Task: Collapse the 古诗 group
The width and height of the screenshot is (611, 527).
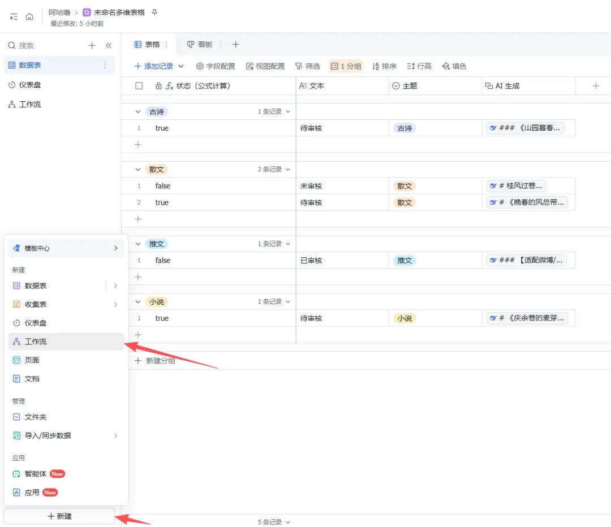Action: tap(137, 112)
